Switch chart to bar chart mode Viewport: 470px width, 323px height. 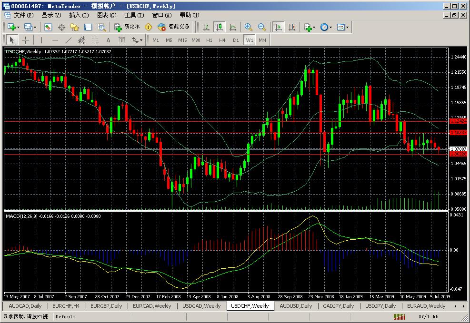pyautogui.click(x=206, y=27)
